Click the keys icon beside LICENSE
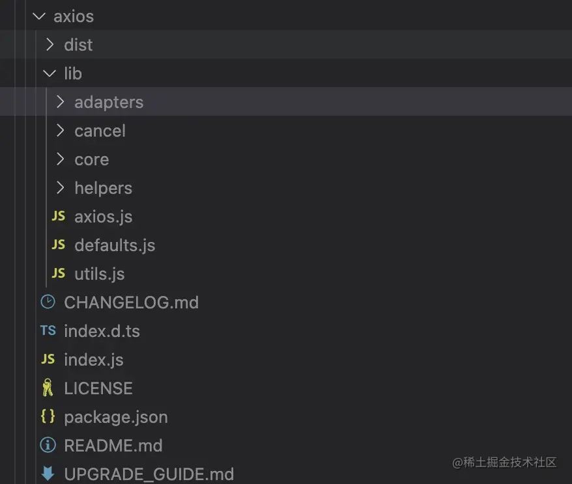 (48, 388)
